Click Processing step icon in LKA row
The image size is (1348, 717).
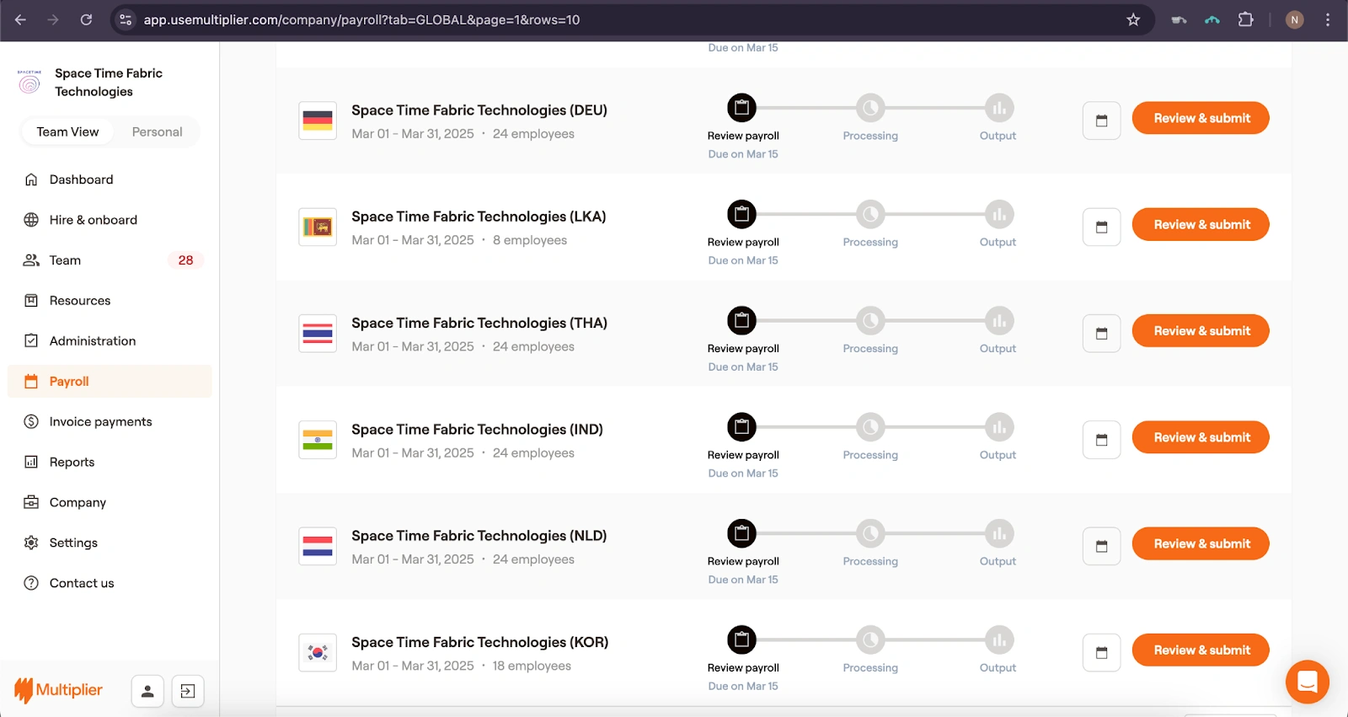(x=870, y=214)
